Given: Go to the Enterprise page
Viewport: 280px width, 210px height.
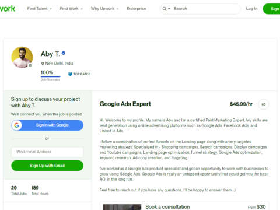Looking at the screenshot, I should (x=136, y=9).
